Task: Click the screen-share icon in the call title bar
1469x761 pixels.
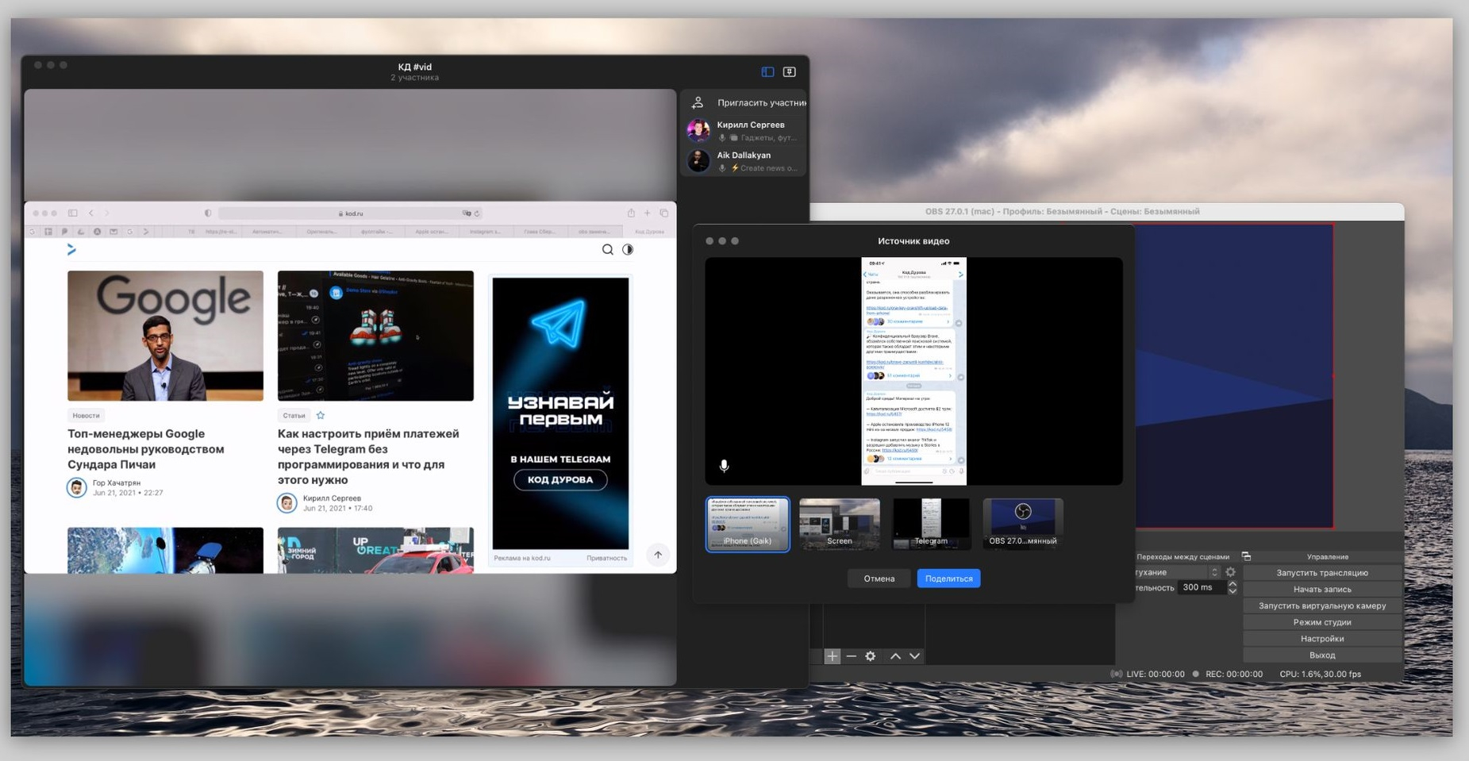Action: tap(790, 71)
